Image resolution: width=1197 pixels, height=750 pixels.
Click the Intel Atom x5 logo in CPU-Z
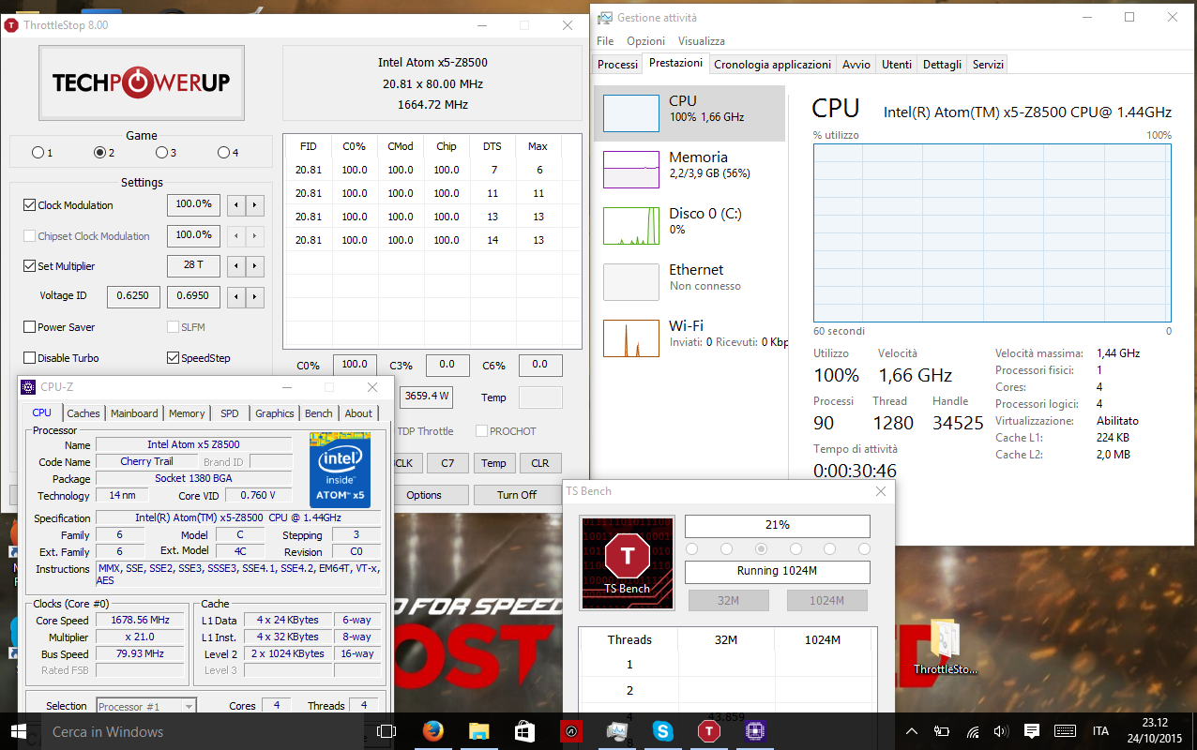coord(340,470)
